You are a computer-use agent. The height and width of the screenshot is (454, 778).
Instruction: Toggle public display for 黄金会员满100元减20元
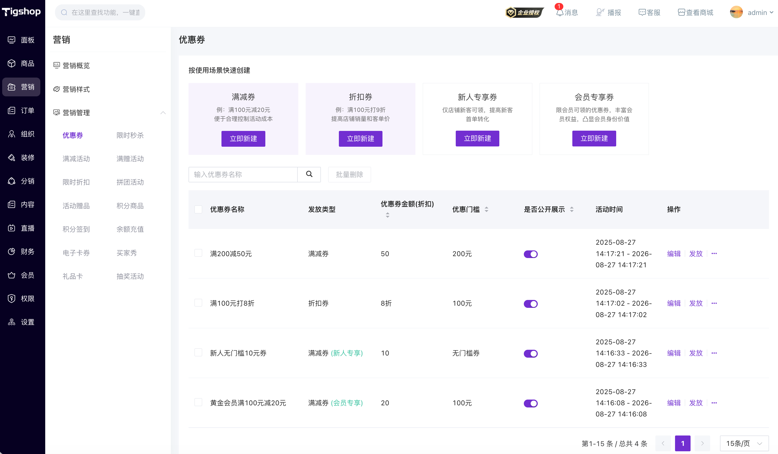(x=530, y=403)
